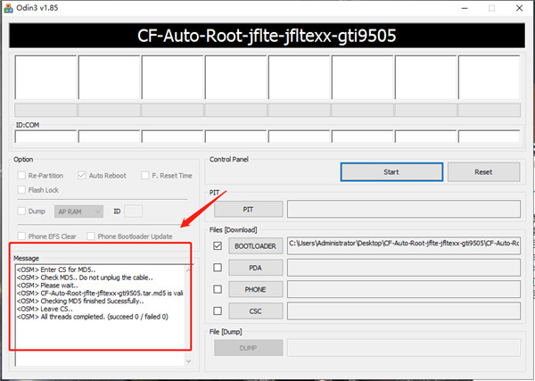The image size is (535, 381).
Task: Click the PHONE file path field
Action: (x=404, y=289)
